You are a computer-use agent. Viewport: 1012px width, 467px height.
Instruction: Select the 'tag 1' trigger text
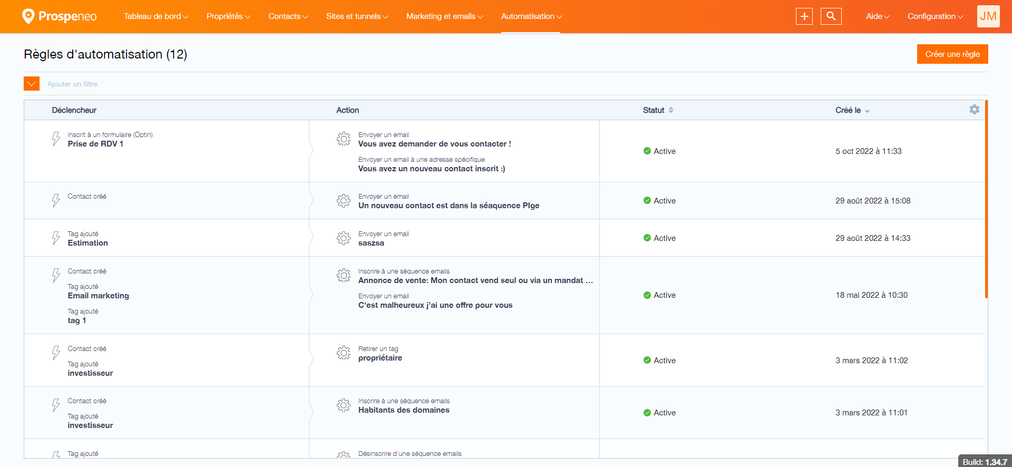[77, 320]
